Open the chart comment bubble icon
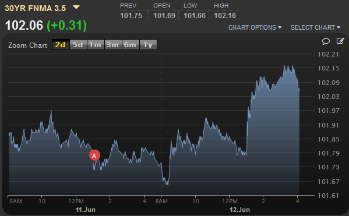Viewport: 349px width, 216px height. coord(326,41)
